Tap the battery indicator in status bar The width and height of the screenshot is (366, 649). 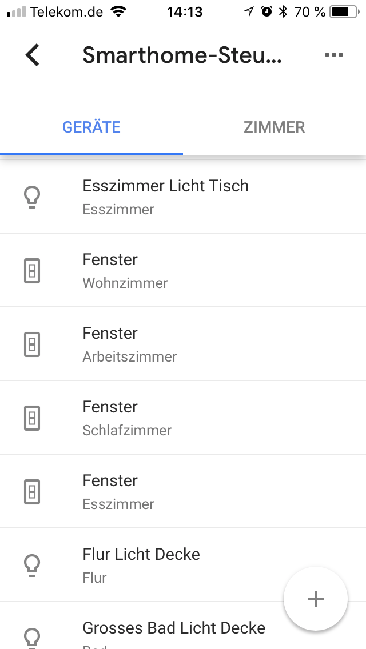(x=343, y=11)
